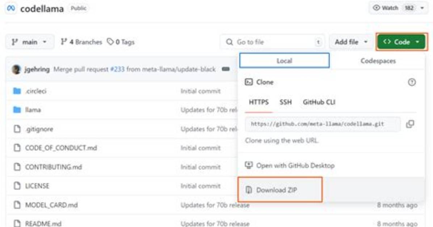433x227 pixels.
Task: Click the help question mark icon beside Clone
Action: 412,82
